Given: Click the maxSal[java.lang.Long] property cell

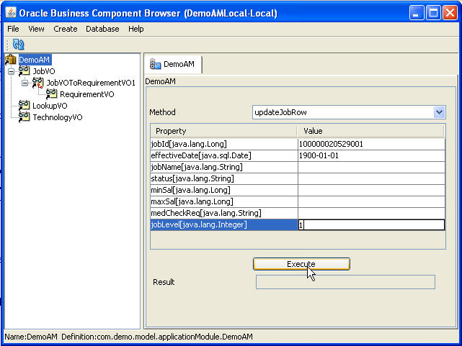Looking at the screenshot, I should [x=224, y=201].
